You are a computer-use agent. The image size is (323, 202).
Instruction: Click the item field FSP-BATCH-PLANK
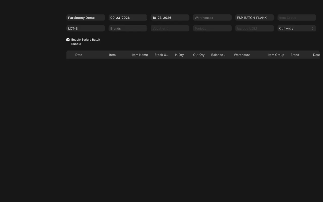254,18
